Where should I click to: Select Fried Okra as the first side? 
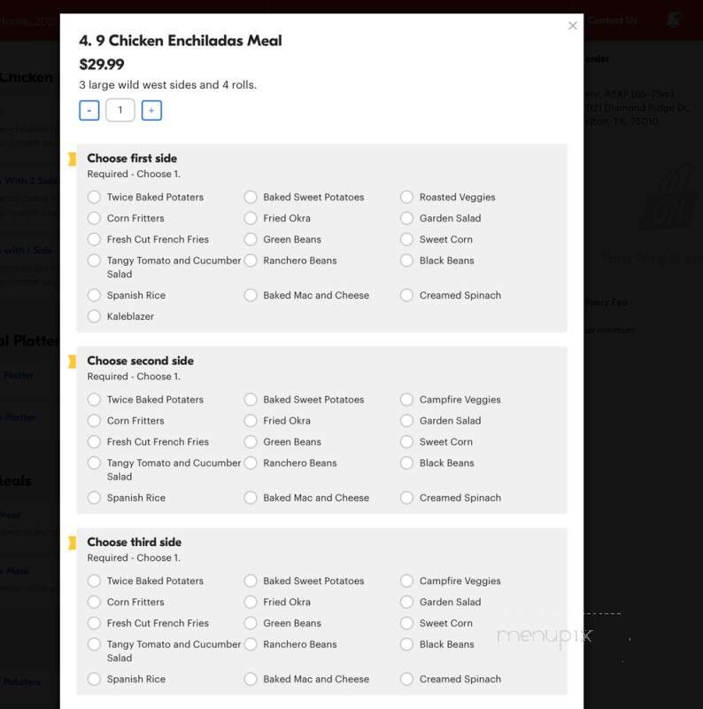click(251, 218)
